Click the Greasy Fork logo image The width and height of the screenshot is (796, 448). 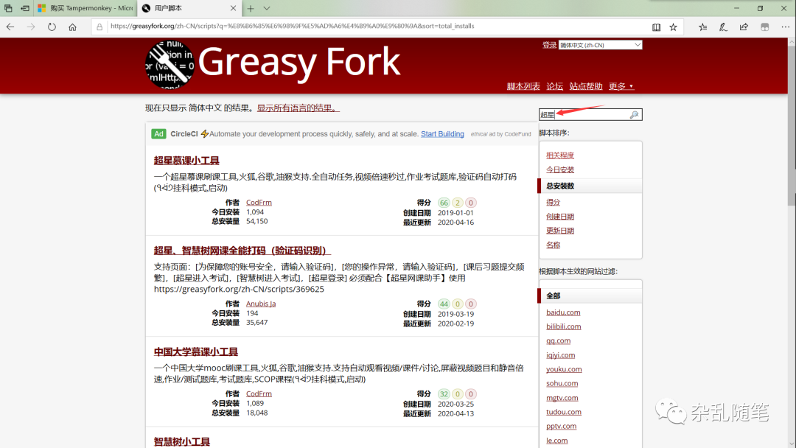pyautogui.click(x=170, y=65)
